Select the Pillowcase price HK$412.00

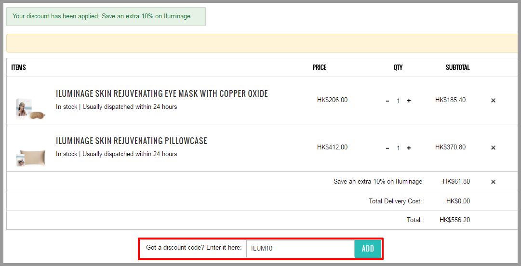click(x=332, y=147)
